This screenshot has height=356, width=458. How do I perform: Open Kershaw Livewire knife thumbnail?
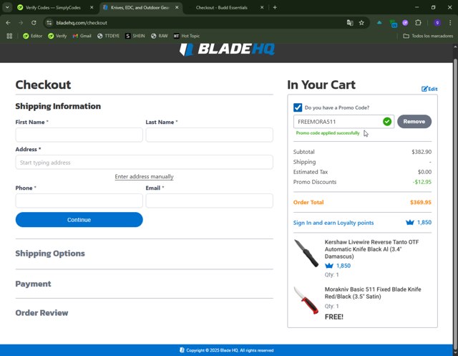pyautogui.click(x=306, y=253)
